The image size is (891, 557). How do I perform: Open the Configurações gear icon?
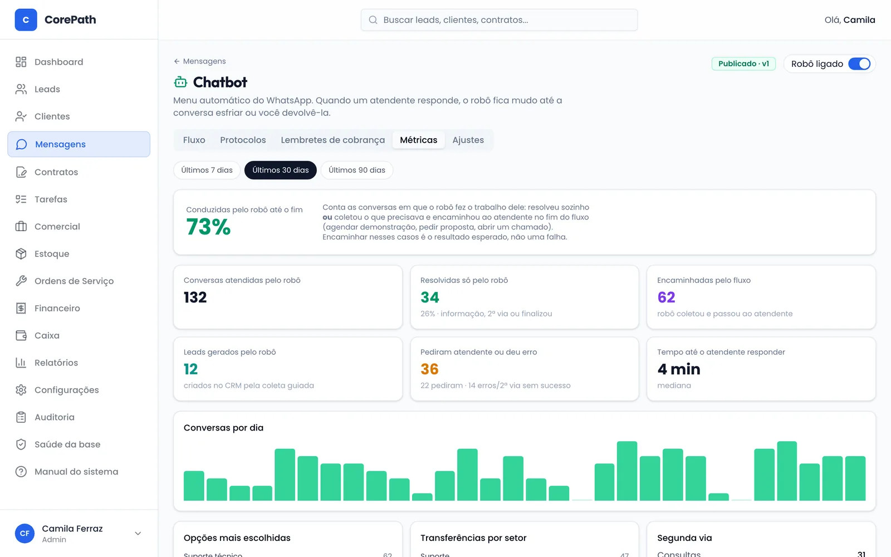point(21,390)
